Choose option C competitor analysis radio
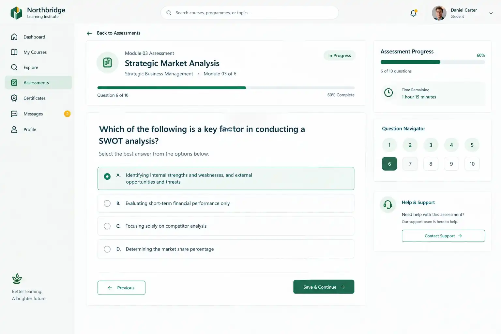 coord(107,226)
